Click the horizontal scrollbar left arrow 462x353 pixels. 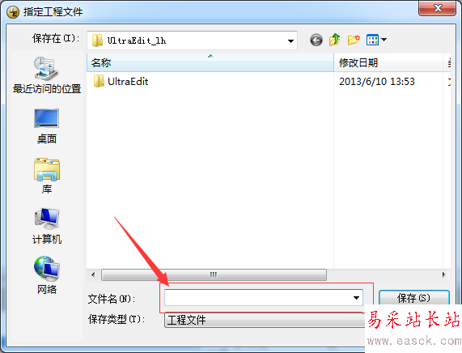tap(93, 274)
